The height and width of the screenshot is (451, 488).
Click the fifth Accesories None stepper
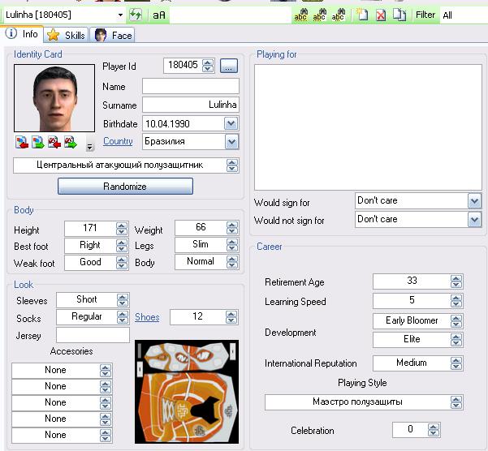coord(106,436)
